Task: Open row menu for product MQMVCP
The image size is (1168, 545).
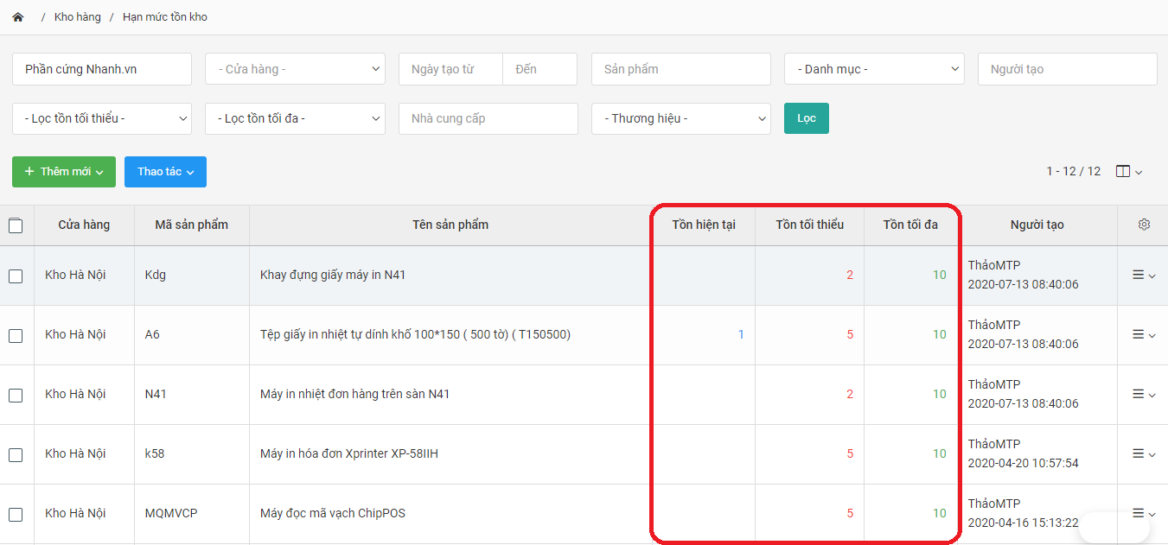Action: [x=1143, y=513]
